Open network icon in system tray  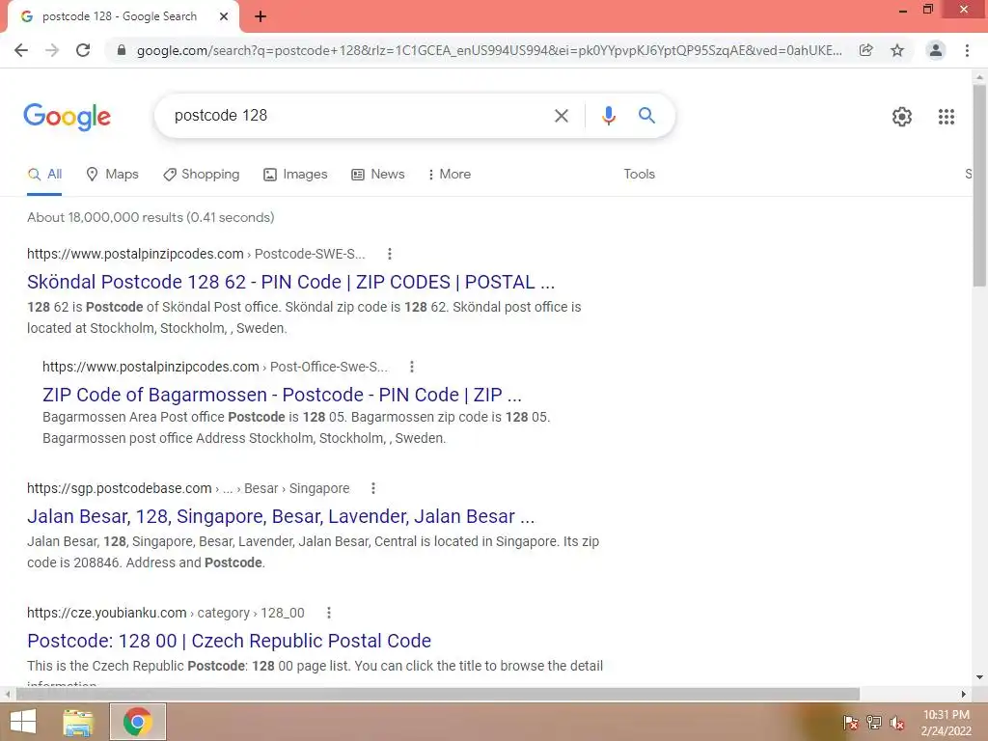point(874,723)
